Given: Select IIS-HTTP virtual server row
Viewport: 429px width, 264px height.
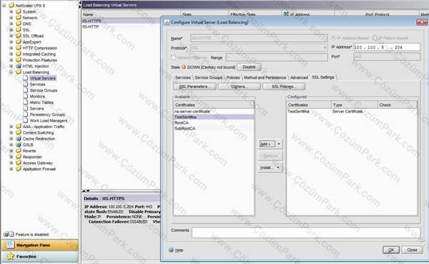Looking at the screenshot, I should click(x=121, y=27).
